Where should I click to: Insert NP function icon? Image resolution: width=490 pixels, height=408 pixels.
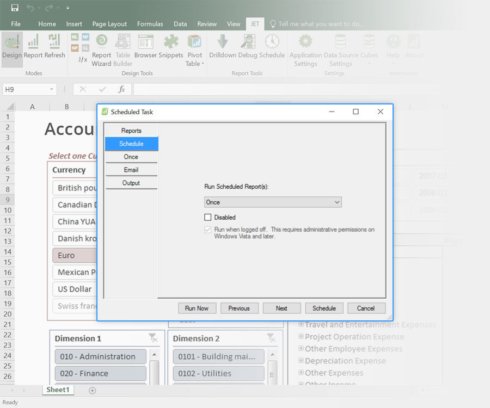click(x=75, y=48)
